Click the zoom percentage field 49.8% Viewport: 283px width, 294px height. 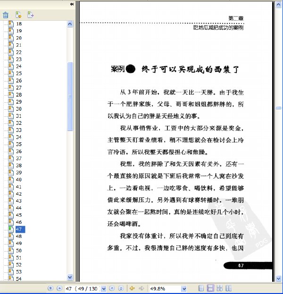point(166,289)
